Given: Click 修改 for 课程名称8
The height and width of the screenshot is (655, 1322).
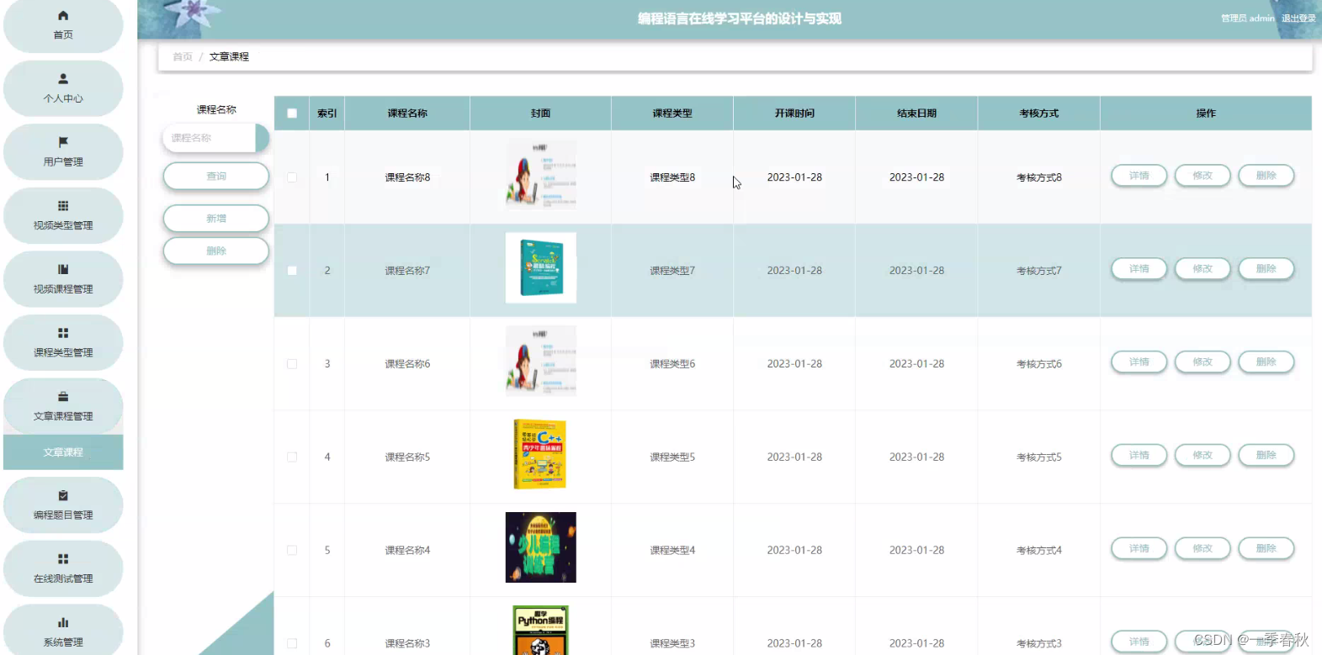Looking at the screenshot, I should 1203,176.
